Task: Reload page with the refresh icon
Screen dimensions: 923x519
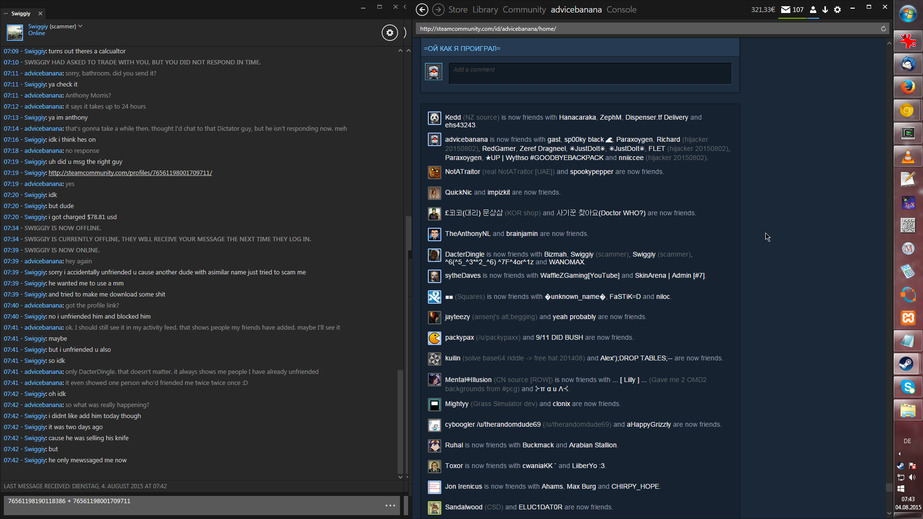Action: pos(883,29)
